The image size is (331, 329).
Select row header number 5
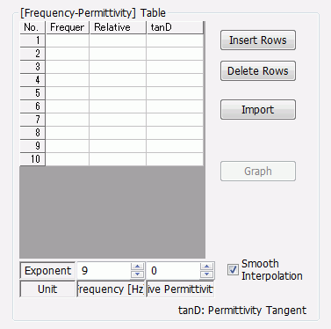click(x=32, y=93)
